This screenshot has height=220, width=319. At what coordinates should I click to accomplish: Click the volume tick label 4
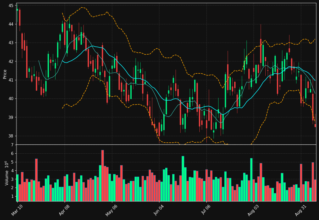tap(12, 171)
